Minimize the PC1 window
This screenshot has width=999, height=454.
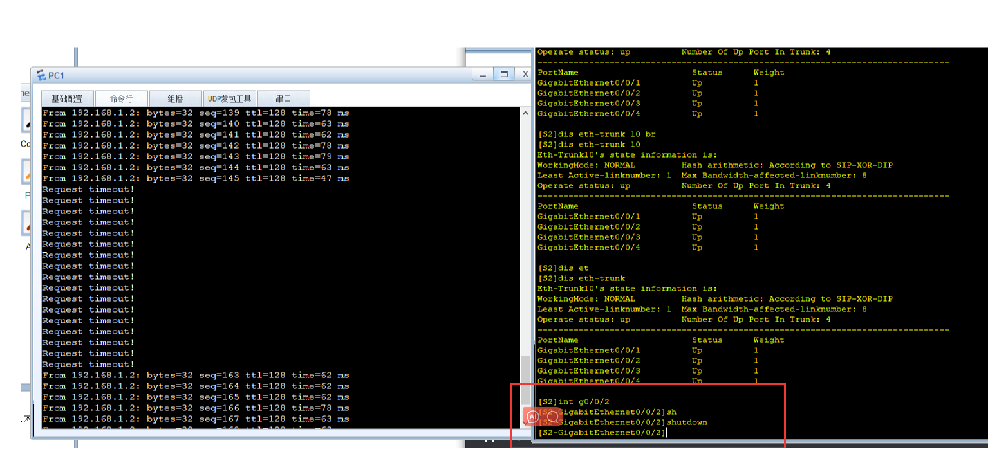tap(482, 75)
